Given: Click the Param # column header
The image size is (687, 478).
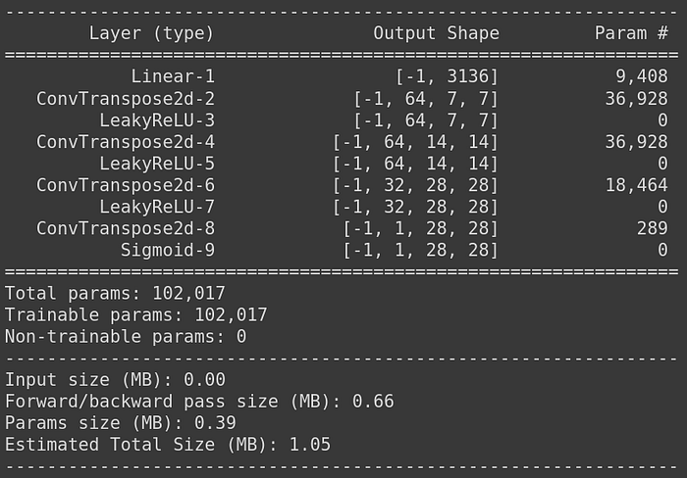Looking at the screenshot, I should [631, 33].
